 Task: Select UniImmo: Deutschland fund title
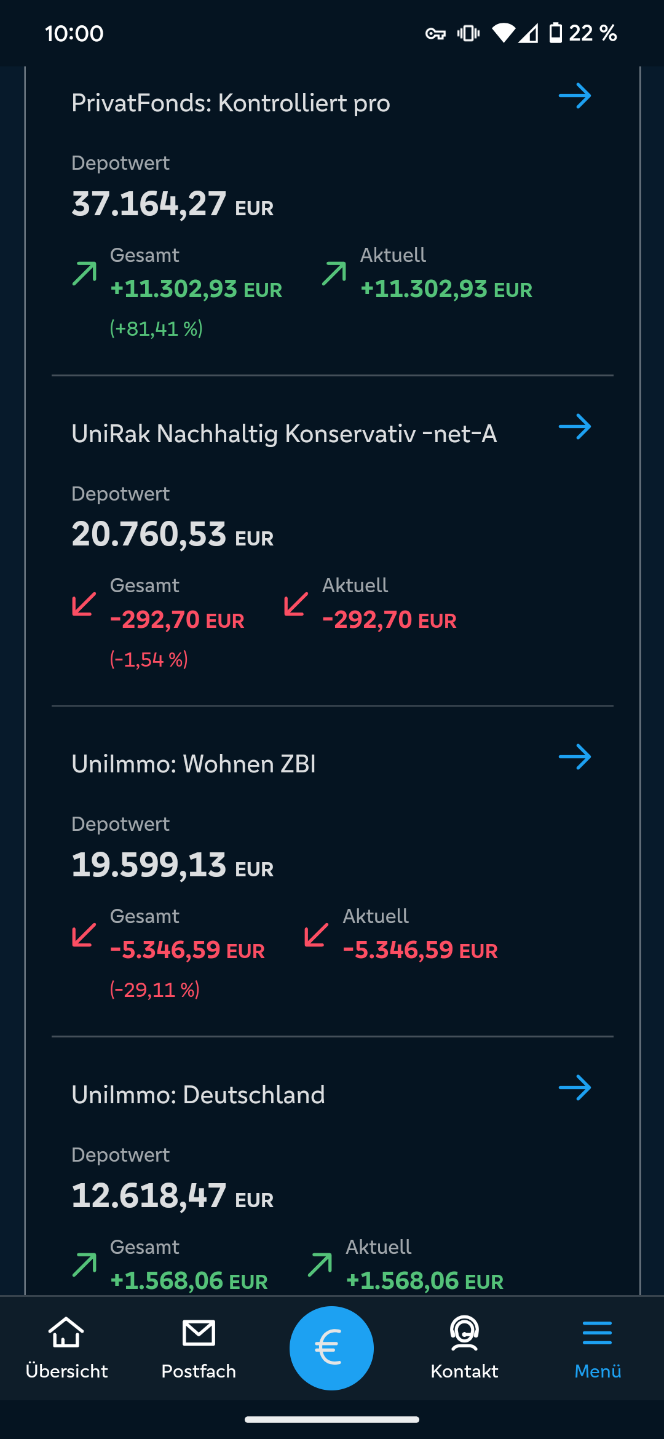click(x=198, y=1095)
